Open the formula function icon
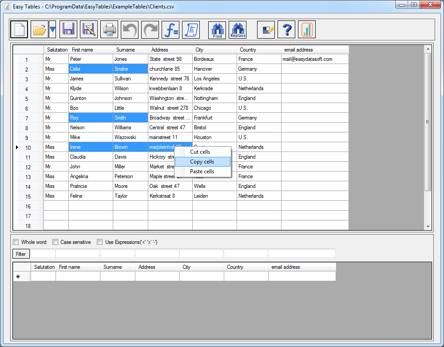 tap(170, 30)
